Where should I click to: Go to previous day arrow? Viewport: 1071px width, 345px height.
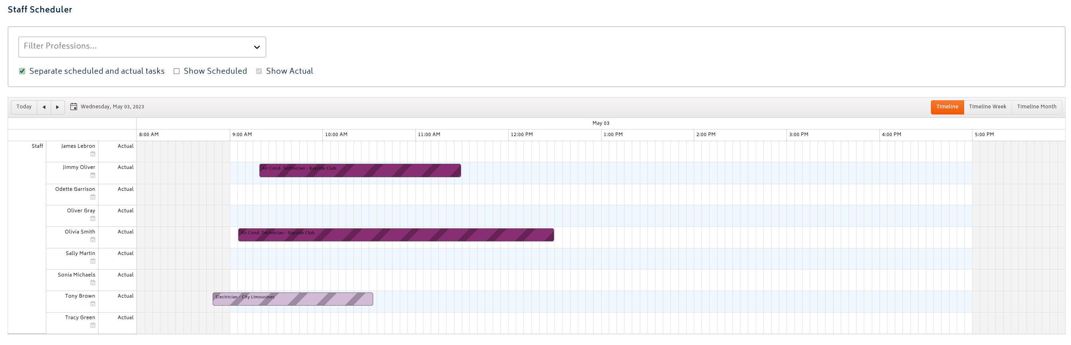44,107
